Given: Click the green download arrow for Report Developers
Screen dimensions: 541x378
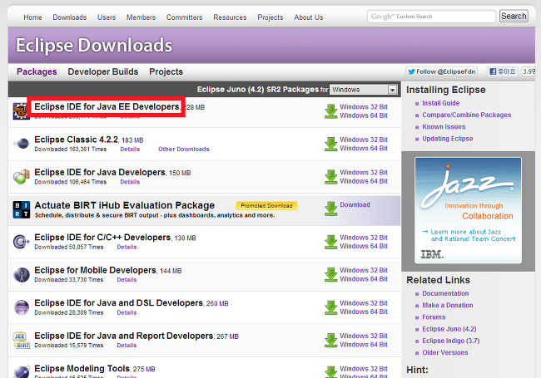Looking at the screenshot, I should 331,340.
